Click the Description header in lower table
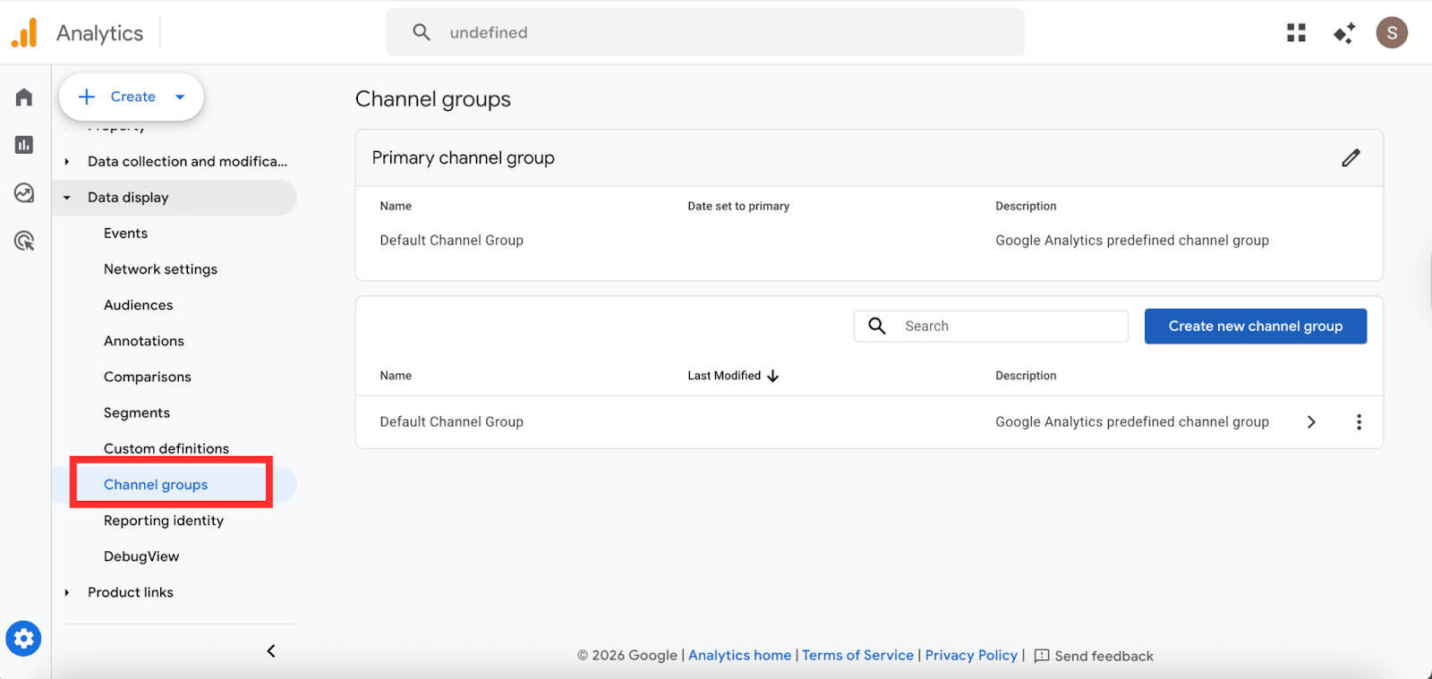 [1026, 376]
